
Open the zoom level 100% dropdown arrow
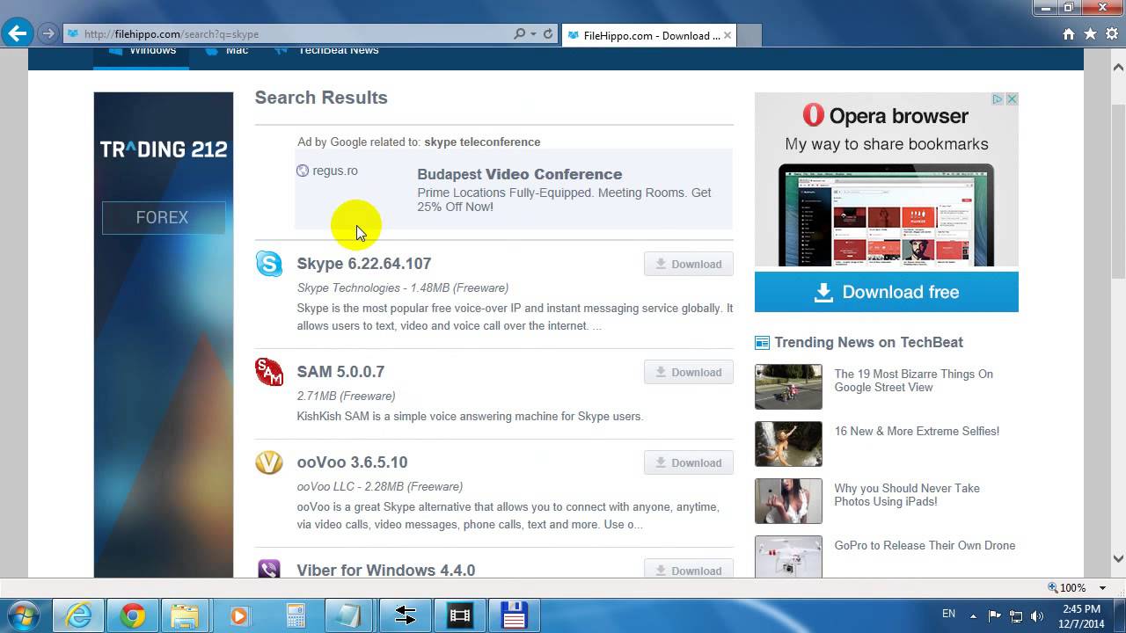coord(1102,588)
